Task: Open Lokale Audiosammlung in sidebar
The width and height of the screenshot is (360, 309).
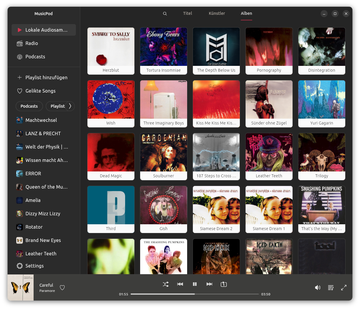Action: pos(44,30)
